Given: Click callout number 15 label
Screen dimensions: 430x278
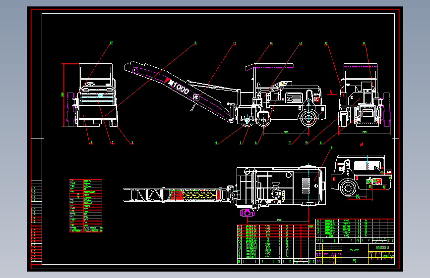Looking at the screenshot, I should coord(235,43).
